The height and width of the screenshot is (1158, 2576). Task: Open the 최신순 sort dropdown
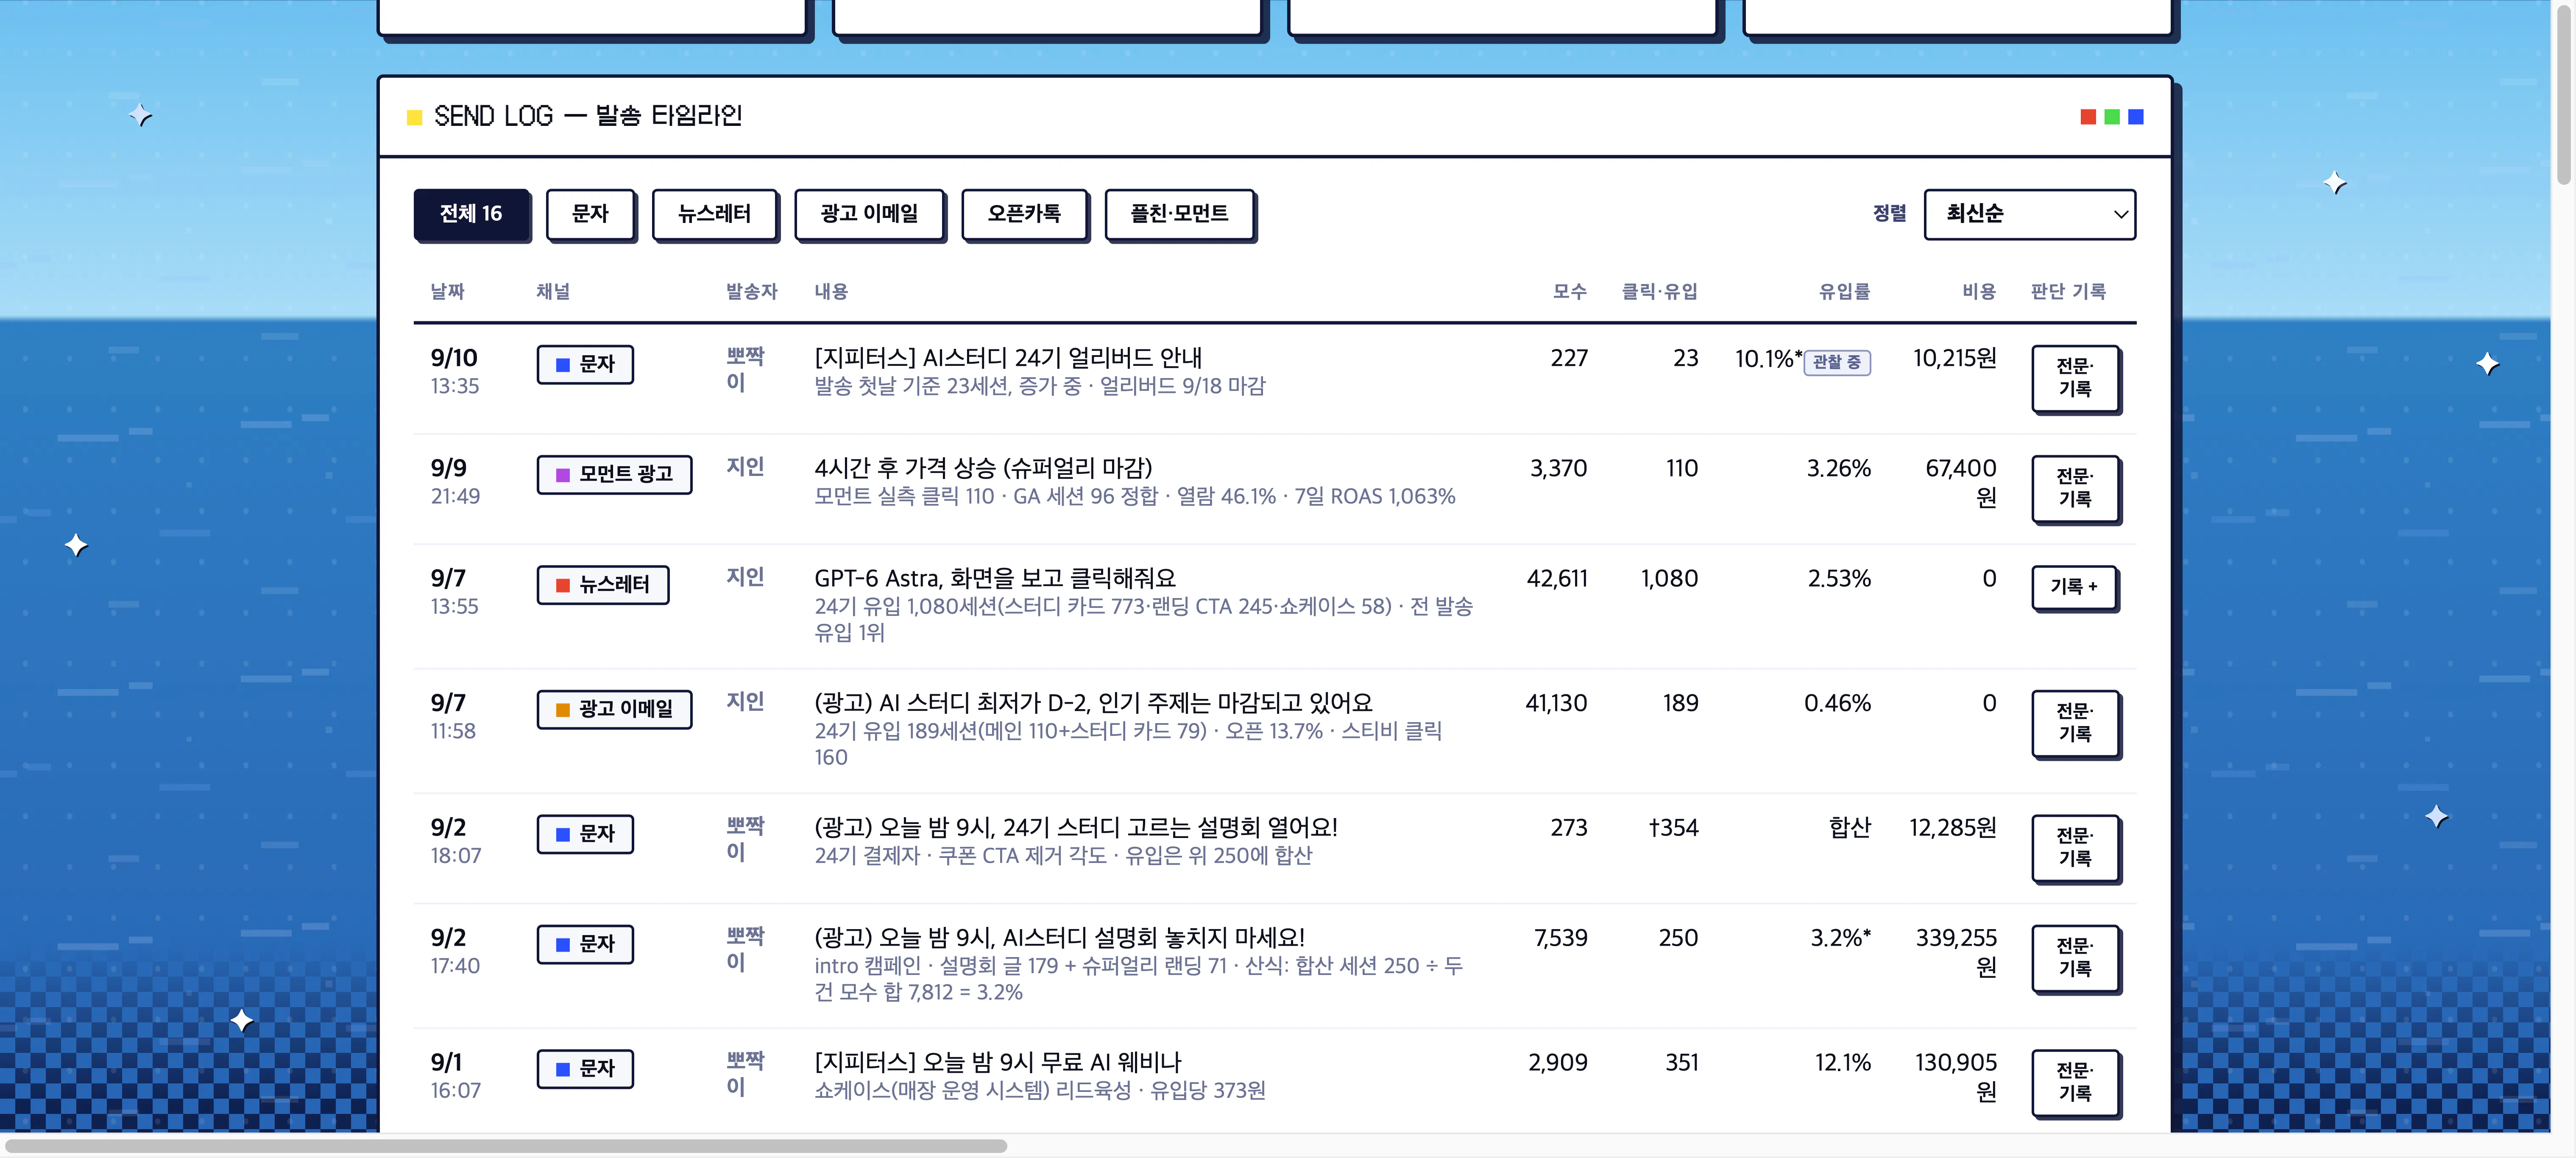coord(2029,214)
